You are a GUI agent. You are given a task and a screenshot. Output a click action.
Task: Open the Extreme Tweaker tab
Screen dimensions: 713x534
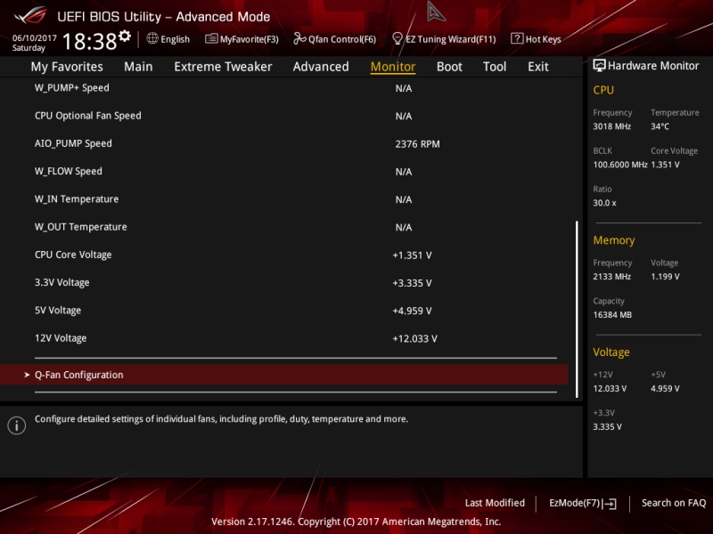coord(223,67)
